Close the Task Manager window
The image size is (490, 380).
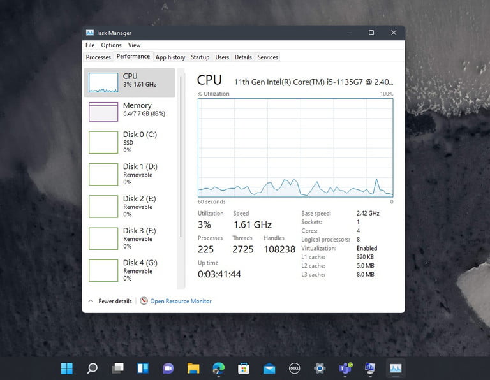click(x=394, y=33)
